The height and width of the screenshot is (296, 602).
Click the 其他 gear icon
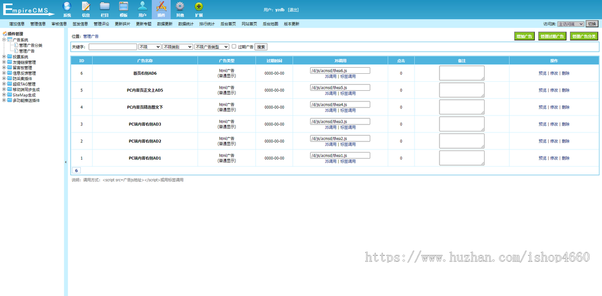[180, 8]
